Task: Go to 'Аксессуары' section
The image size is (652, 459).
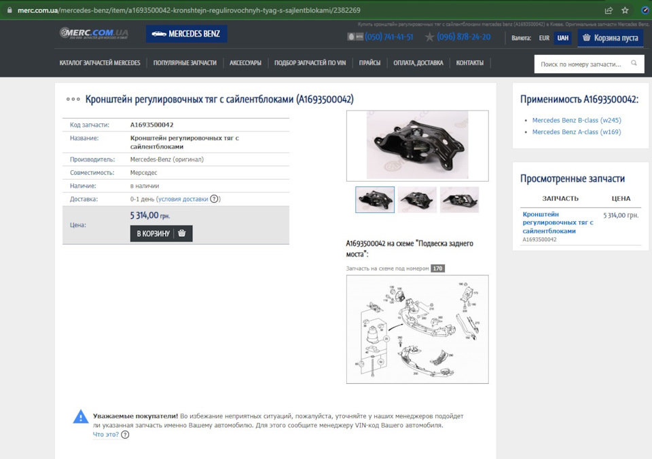Action: click(x=245, y=63)
